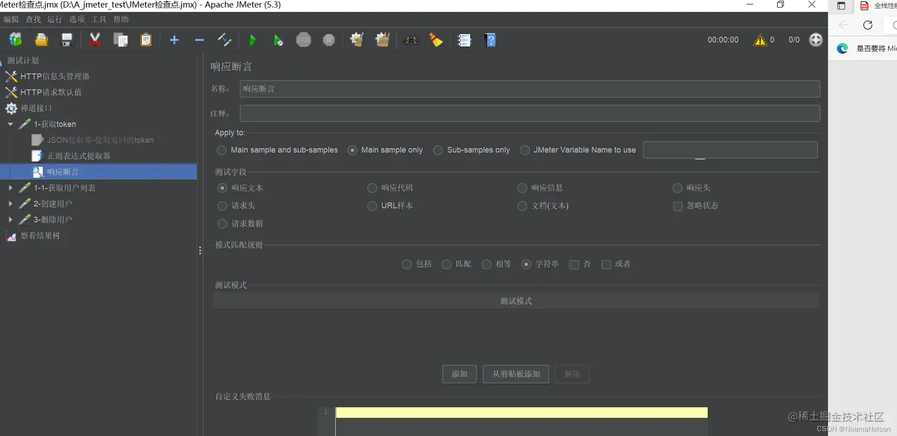Expand the 1-1-获取用户列表 tree node
Screen dimensions: 897x436
10,187
